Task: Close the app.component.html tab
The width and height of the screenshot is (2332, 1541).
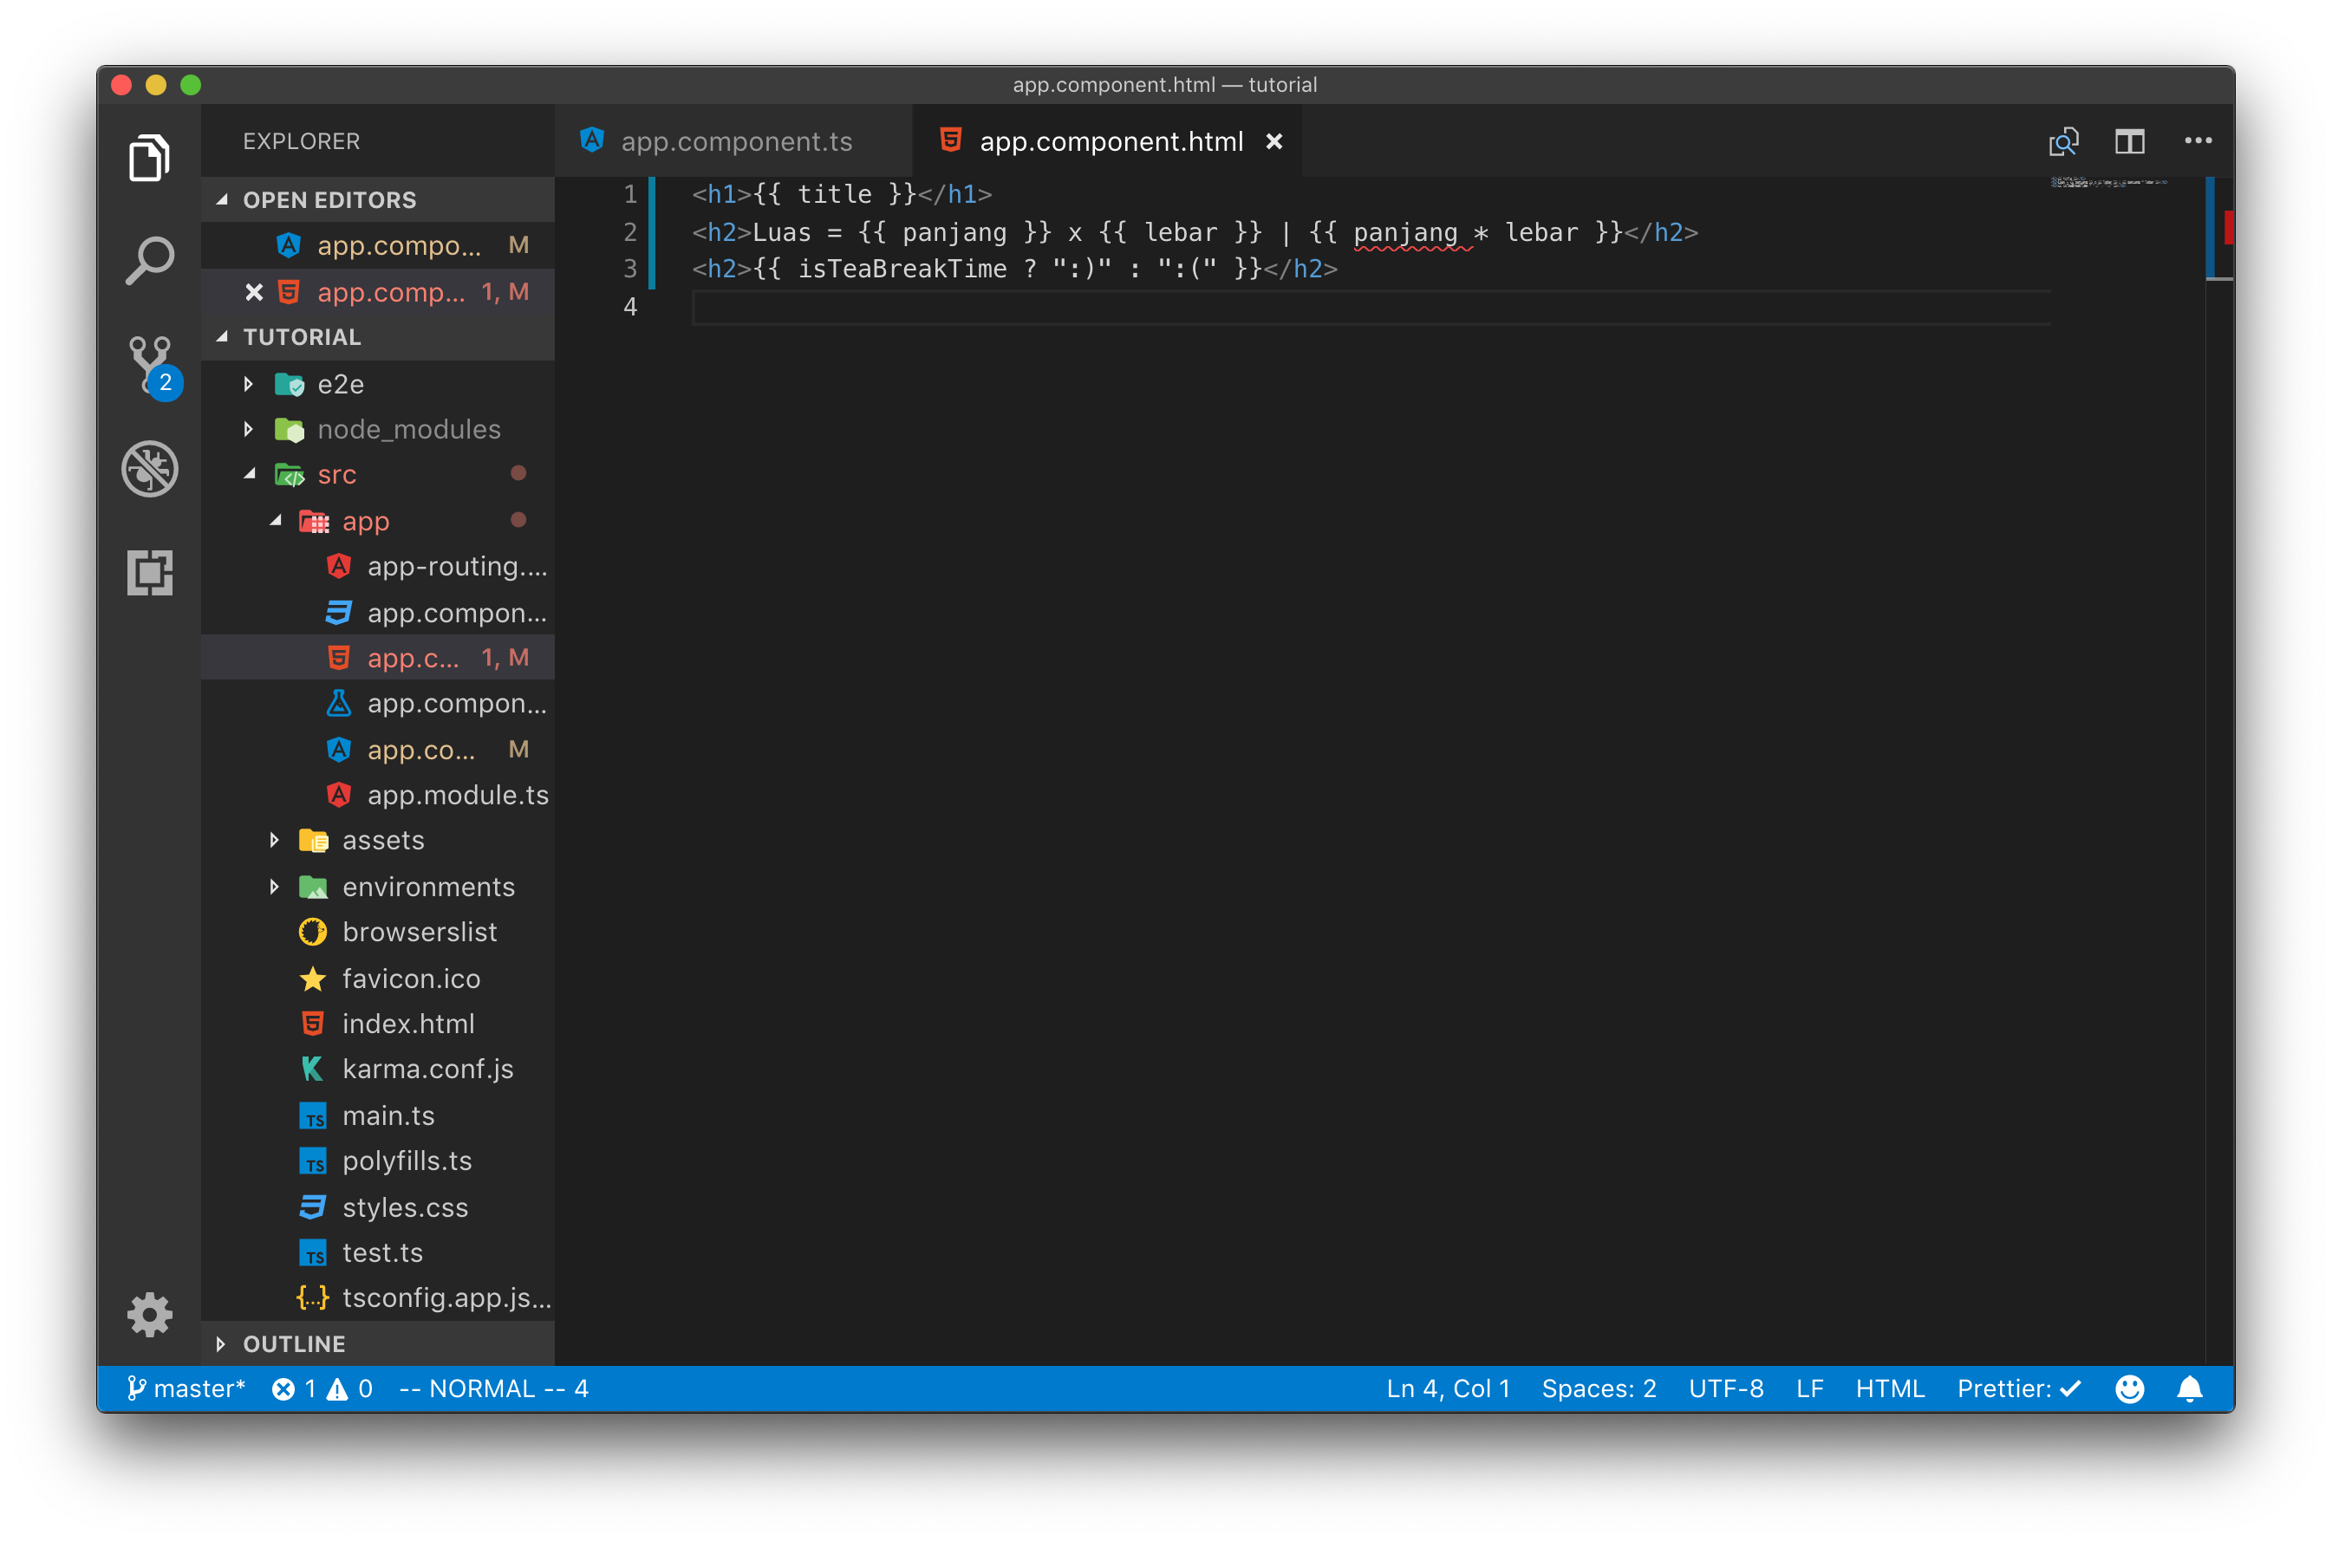Action: (1273, 141)
